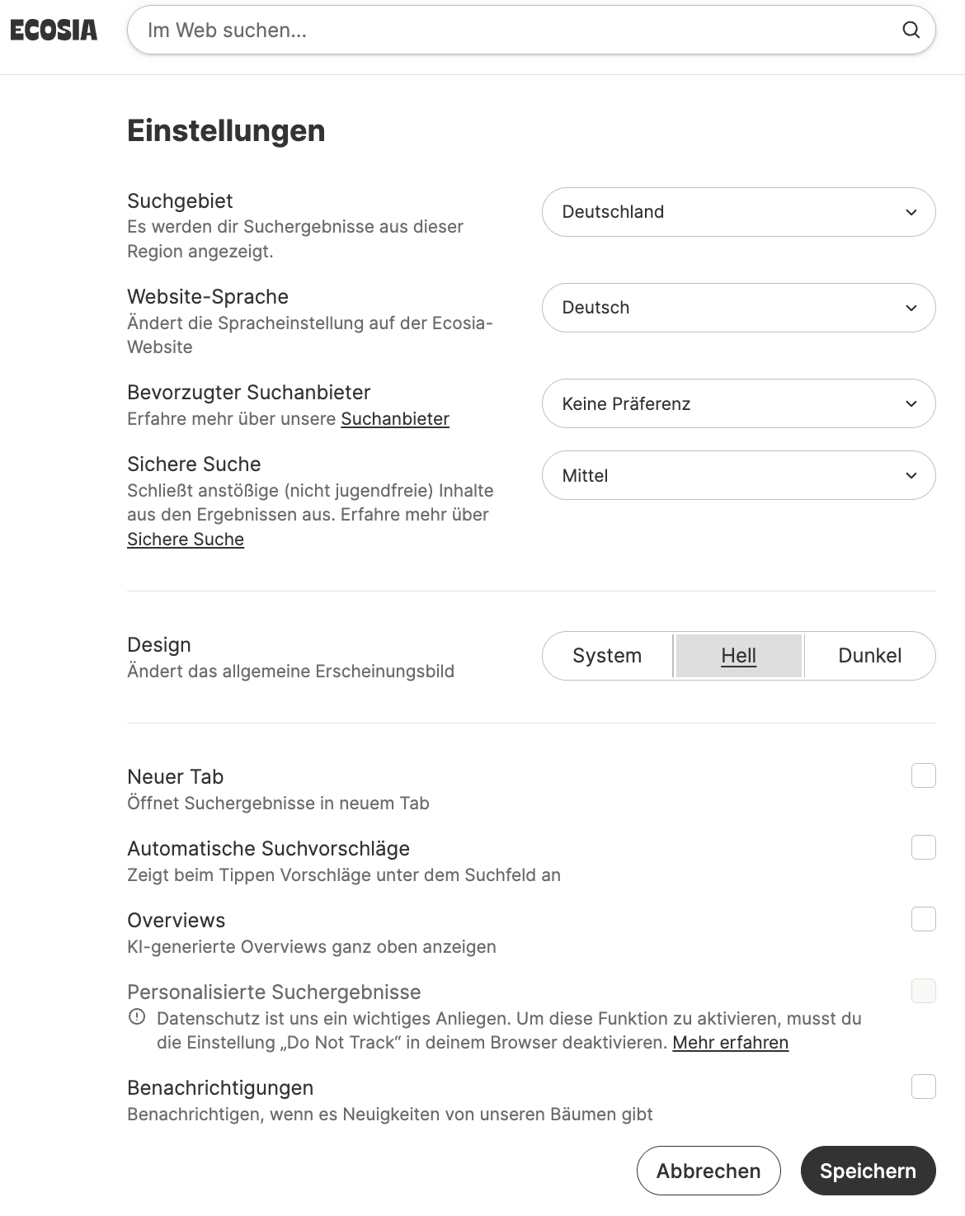Enable the Neuer Tab toggle
Viewport: 965px width, 1216px height.
(x=922, y=776)
